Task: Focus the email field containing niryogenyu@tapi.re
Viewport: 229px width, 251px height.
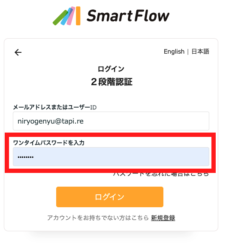Action: pos(111,121)
